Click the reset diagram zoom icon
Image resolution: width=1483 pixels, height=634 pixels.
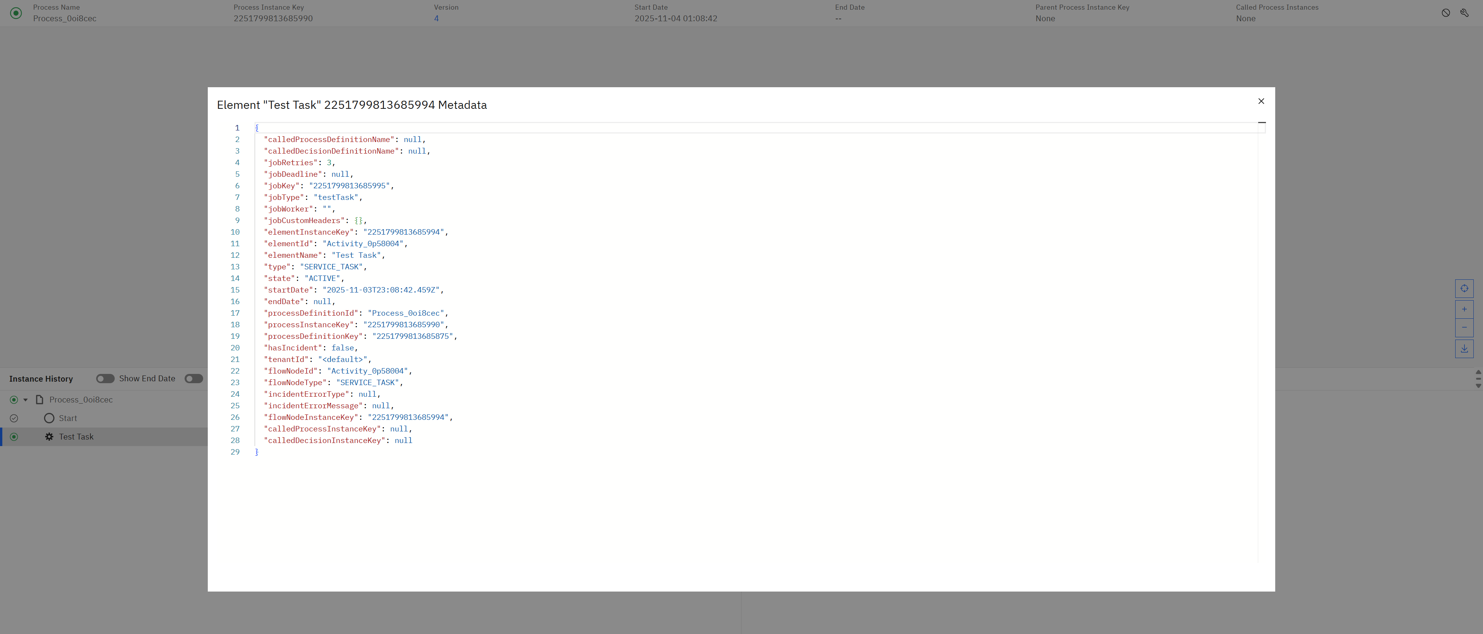pyautogui.click(x=1464, y=288)
